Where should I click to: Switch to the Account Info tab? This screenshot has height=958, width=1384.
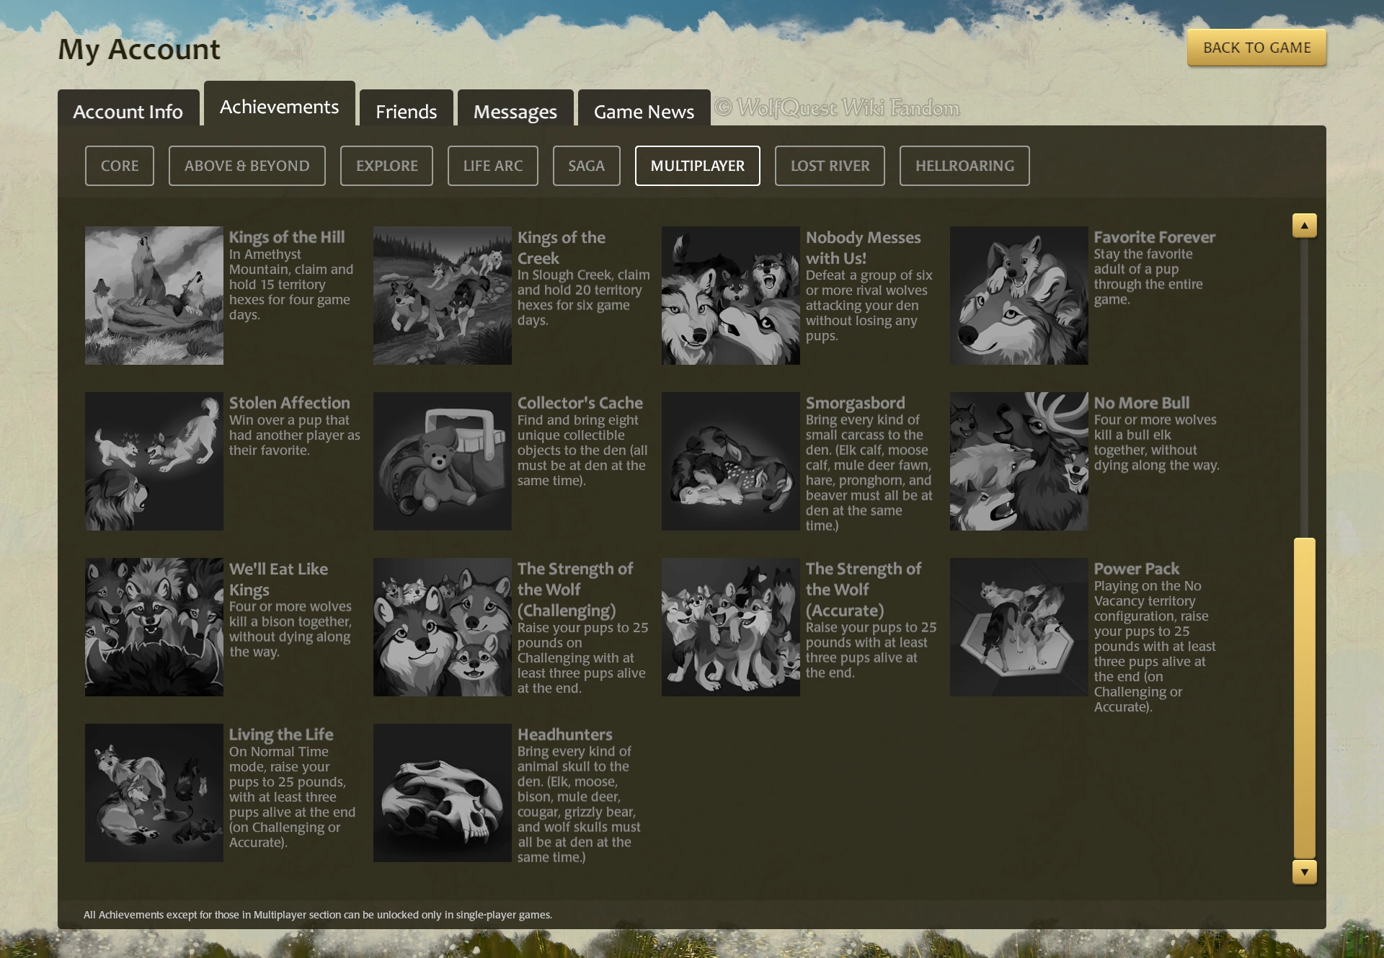128,111
